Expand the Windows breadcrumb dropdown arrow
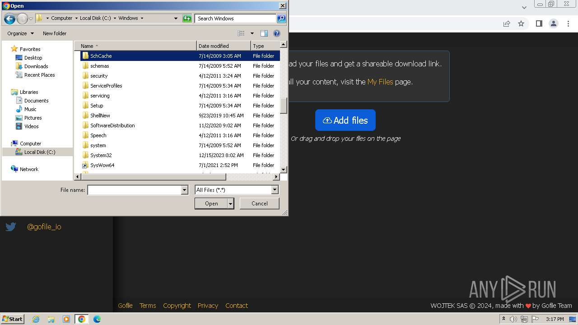578x325 pixels. [x=142, y=19]
